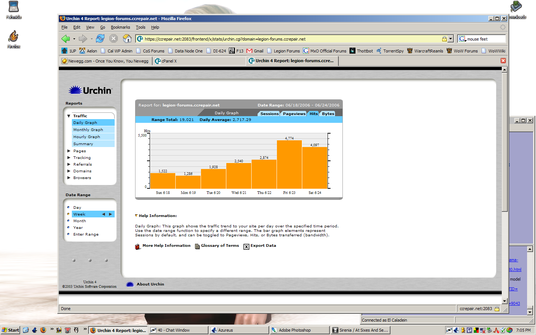Screen dimensions: 536x335
Task: Click the Stop loading button
Action: coord(114,39)
